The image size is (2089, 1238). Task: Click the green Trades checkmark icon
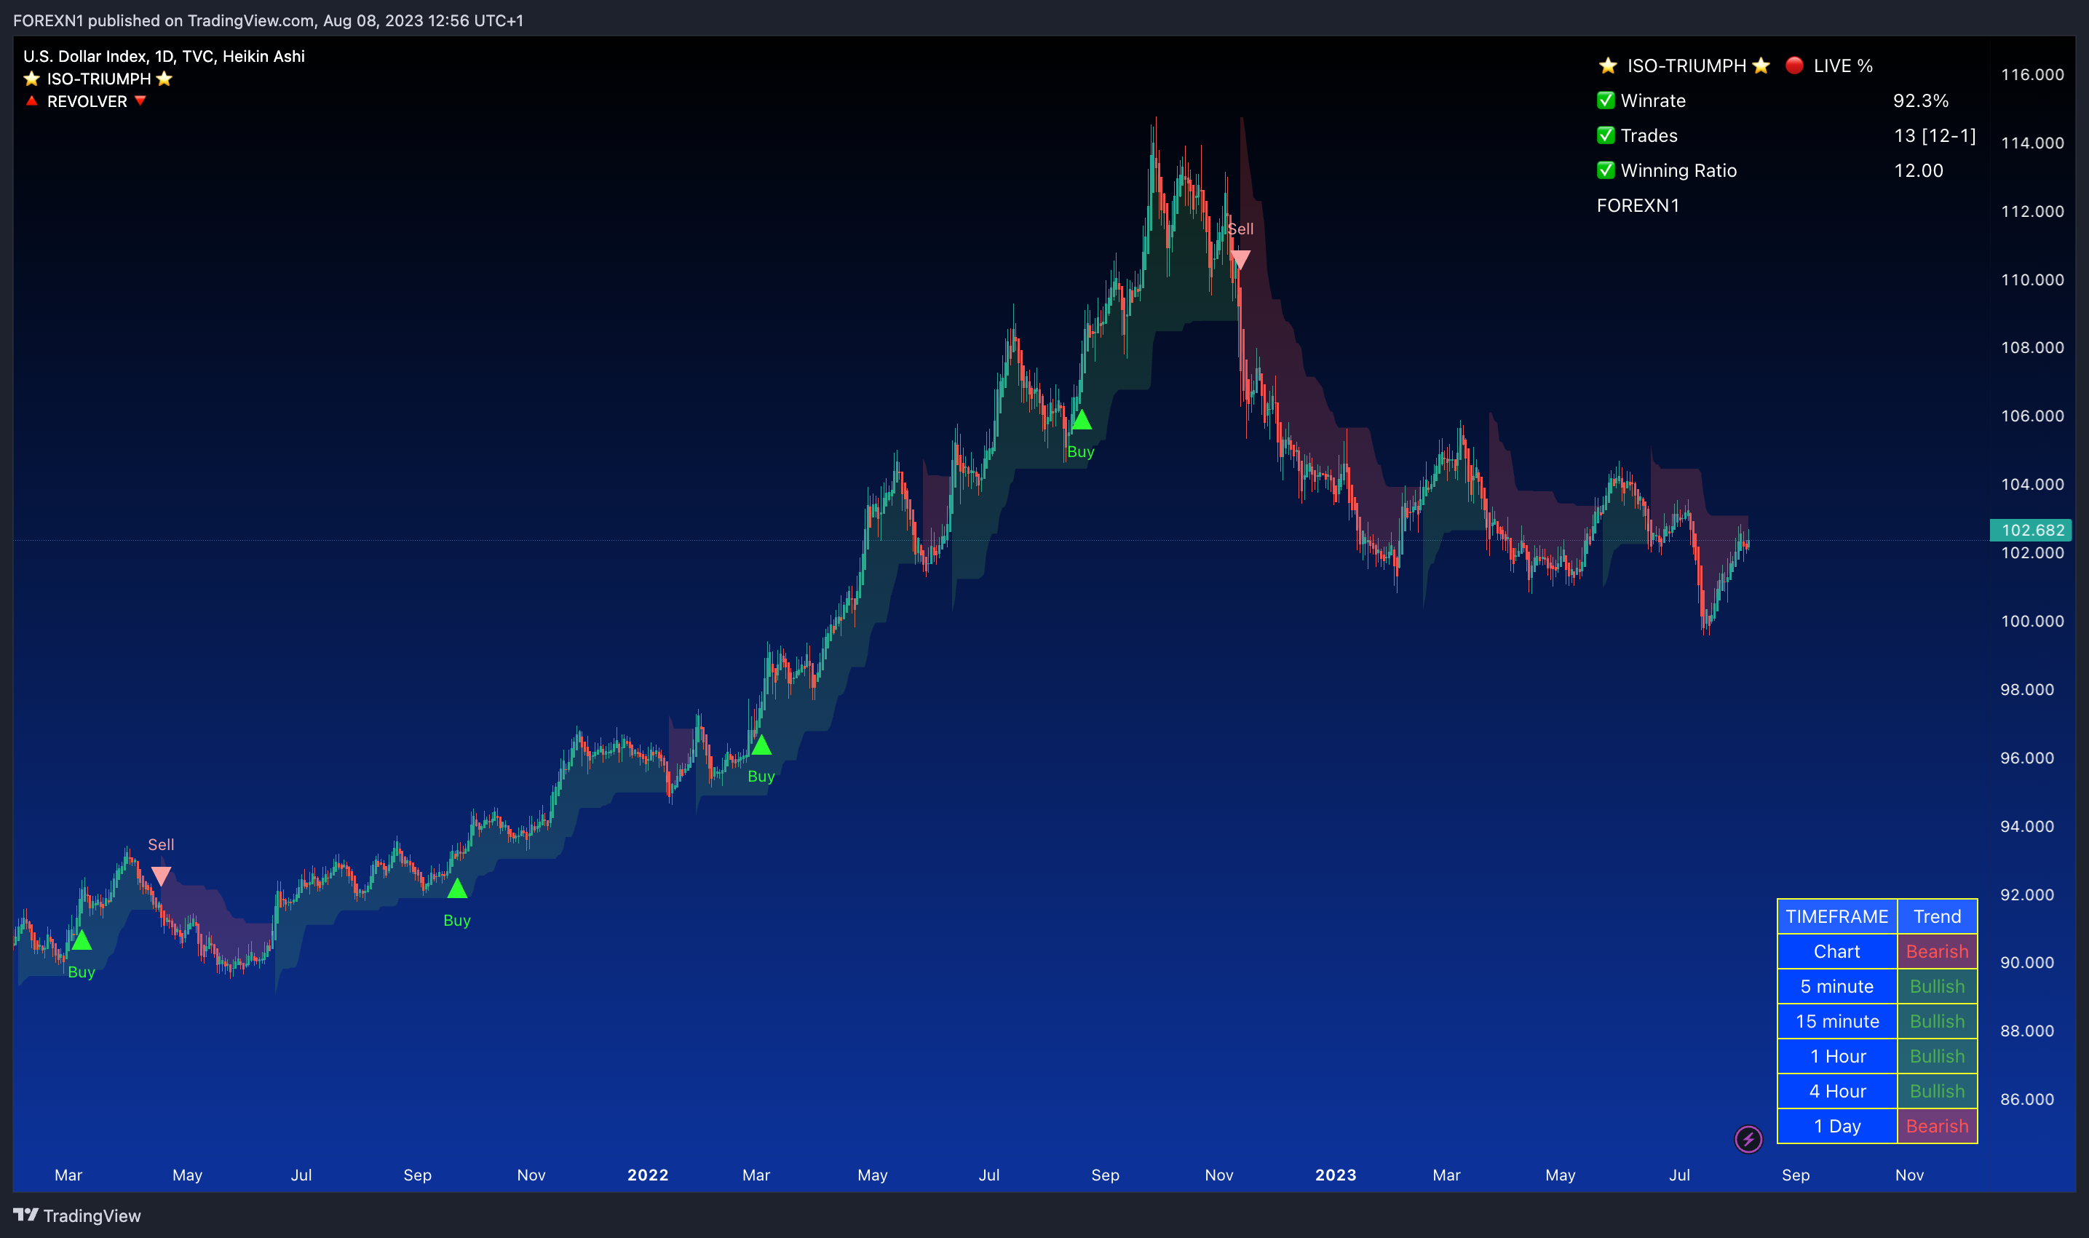[x=1605, y=135]
